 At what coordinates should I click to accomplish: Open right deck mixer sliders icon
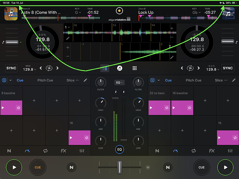230,151
